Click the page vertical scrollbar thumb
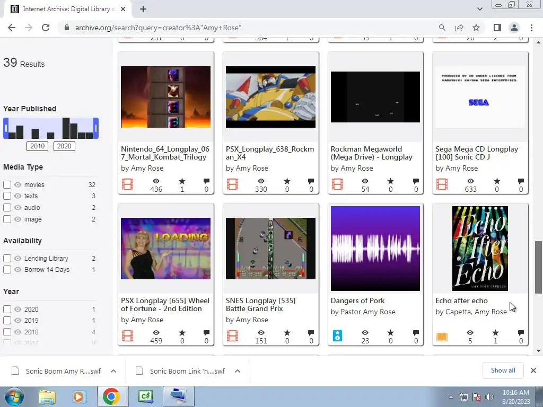 pyautogui.click(x=538, y=267)
